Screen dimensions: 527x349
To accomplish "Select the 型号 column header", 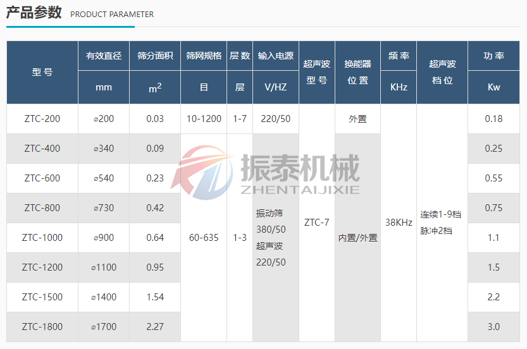I will (x=42, y=72).
